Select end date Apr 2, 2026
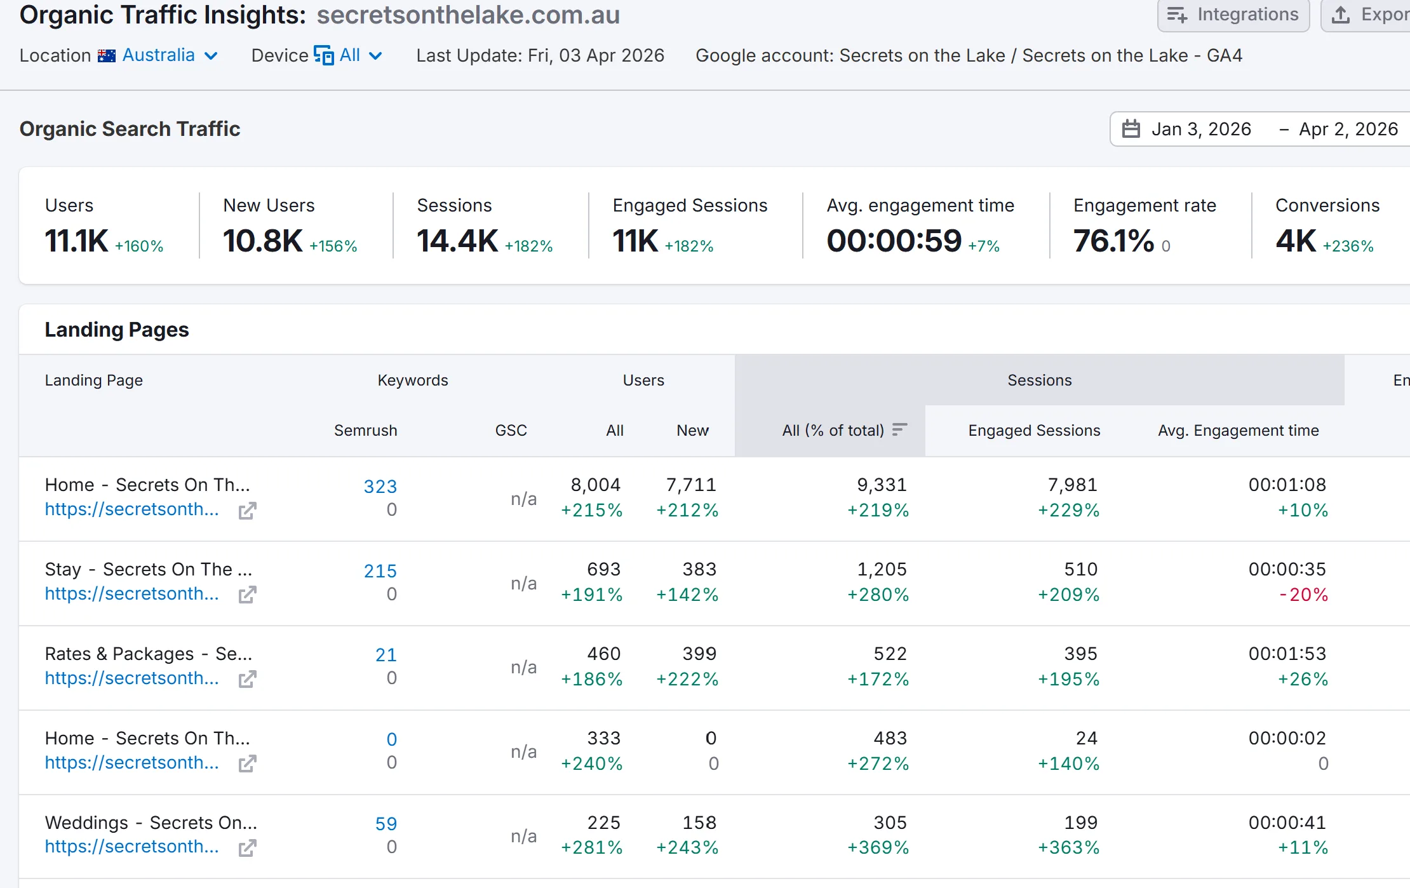1410x888 pixels. pos(1348,129)
